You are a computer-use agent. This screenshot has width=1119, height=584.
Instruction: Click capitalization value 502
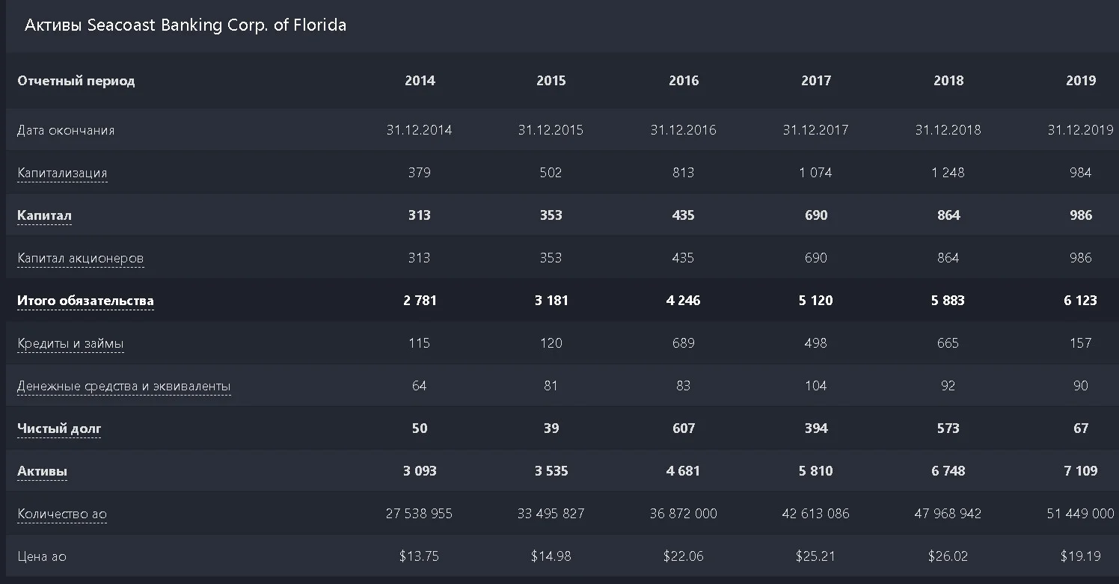tap(551, 173)
